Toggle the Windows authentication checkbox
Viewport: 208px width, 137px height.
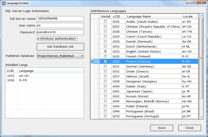[38, 39]
